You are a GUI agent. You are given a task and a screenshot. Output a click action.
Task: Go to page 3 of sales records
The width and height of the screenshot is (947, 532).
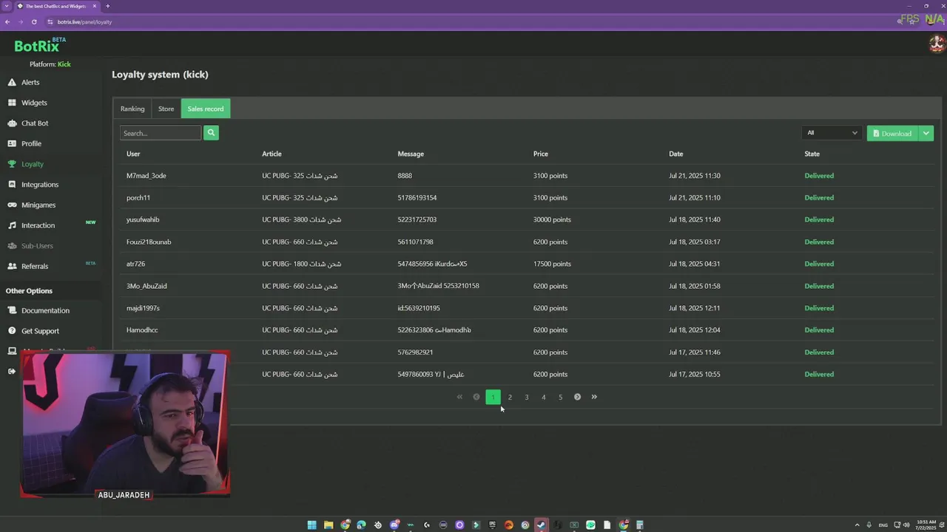coord(527,397)
